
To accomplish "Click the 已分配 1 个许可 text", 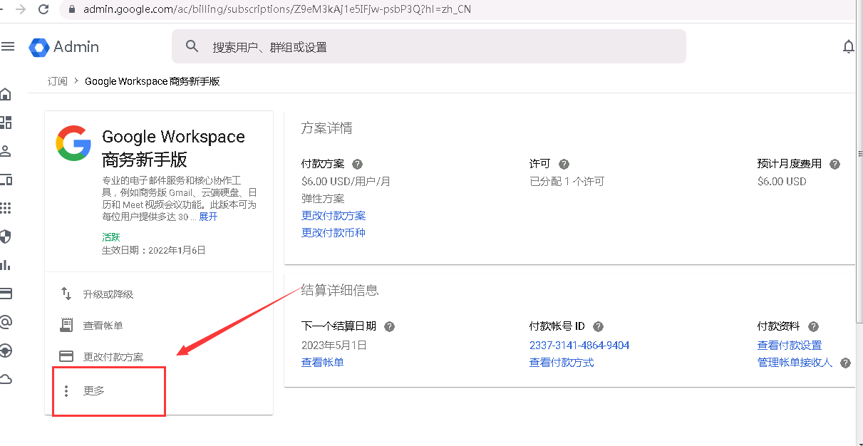I will click(567, 182).
